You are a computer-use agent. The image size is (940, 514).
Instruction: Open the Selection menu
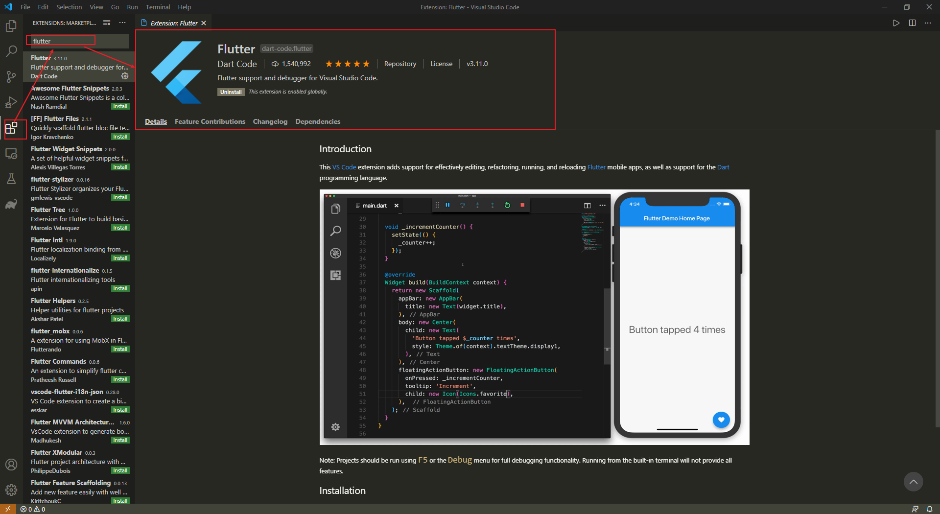pos(69,7)
